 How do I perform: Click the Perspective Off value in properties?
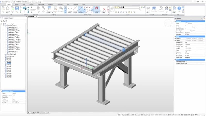click(195, 42)
